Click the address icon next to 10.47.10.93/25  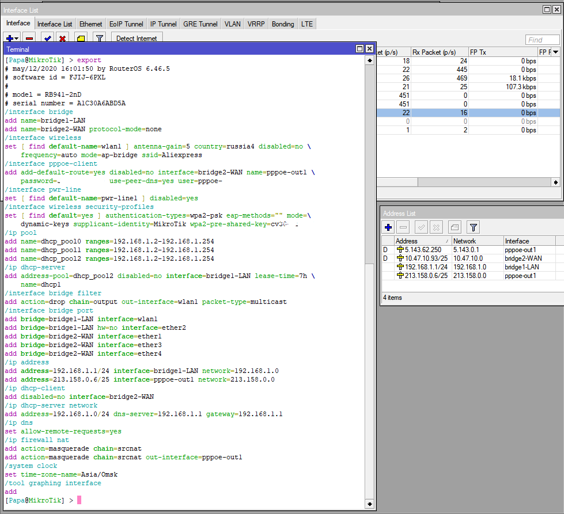[x=400, y=258]
